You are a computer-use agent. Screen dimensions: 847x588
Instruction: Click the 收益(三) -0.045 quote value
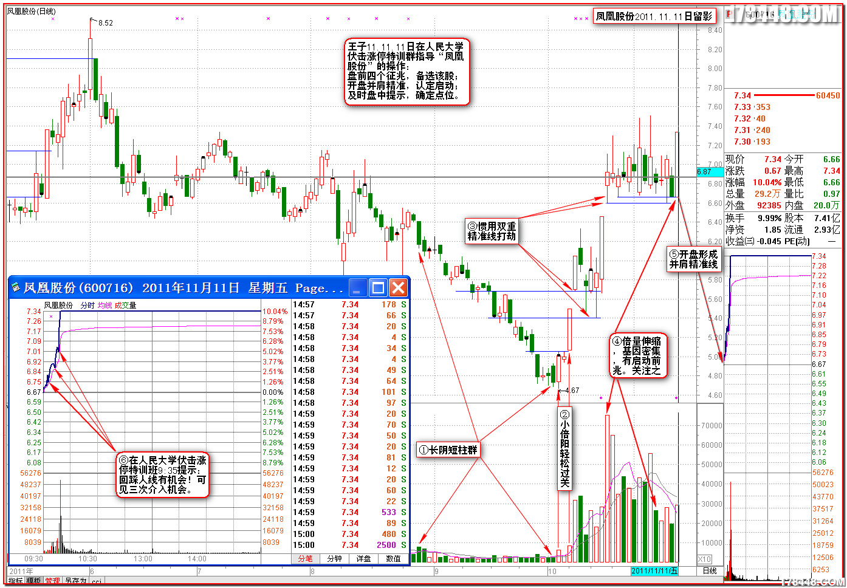point(770,241)
